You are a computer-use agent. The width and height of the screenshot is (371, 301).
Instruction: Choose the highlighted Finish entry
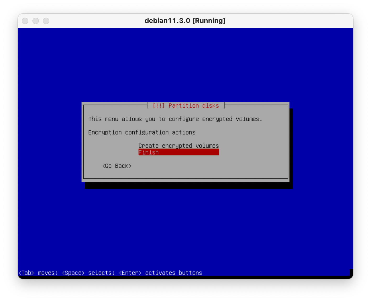tap(149, 152)
